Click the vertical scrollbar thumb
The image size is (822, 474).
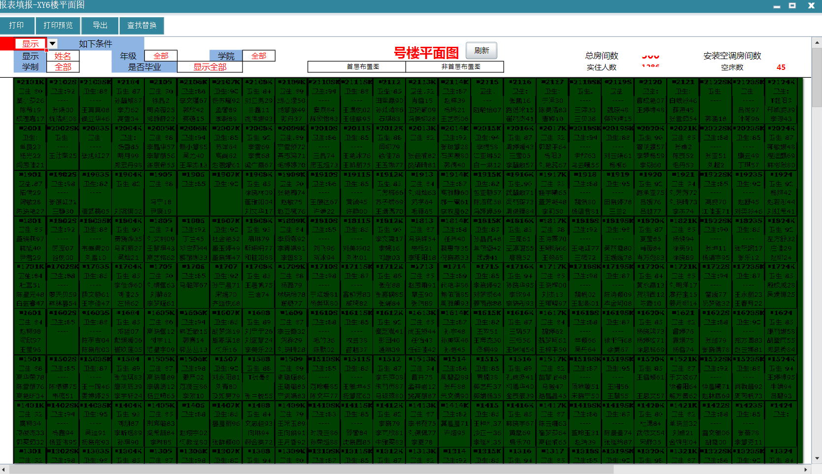point(817,77)
